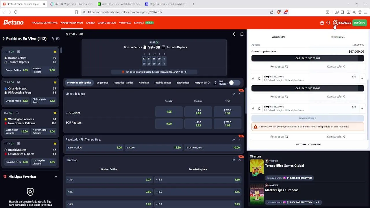Screen dimensions: 370x208
Task: Open the Casino en Vivo menu item
Action: 107,23
